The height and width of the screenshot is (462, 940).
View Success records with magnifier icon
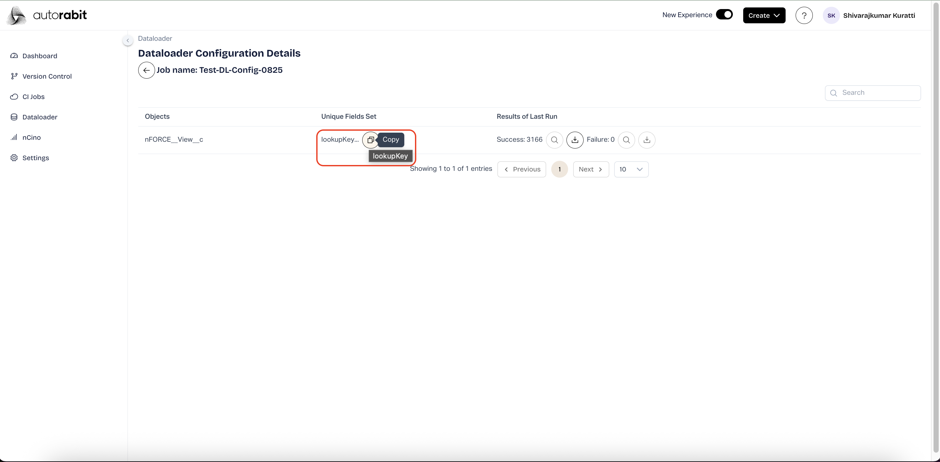[554, 140]
